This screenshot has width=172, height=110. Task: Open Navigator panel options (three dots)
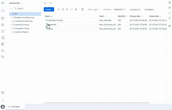(22, 3)
